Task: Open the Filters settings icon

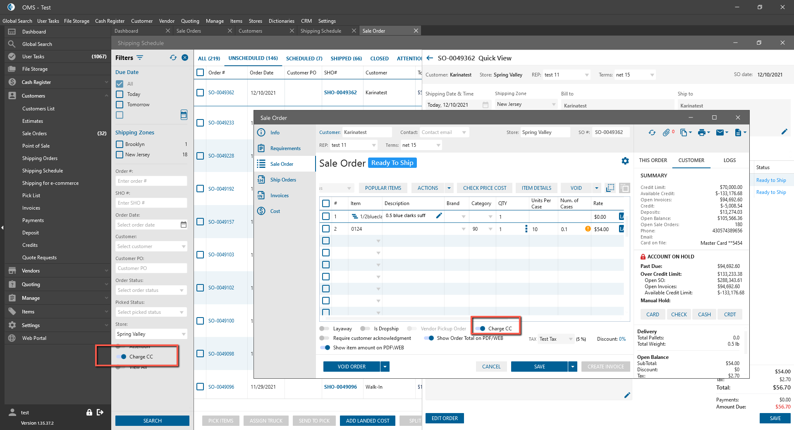Action: pos(140,58)
